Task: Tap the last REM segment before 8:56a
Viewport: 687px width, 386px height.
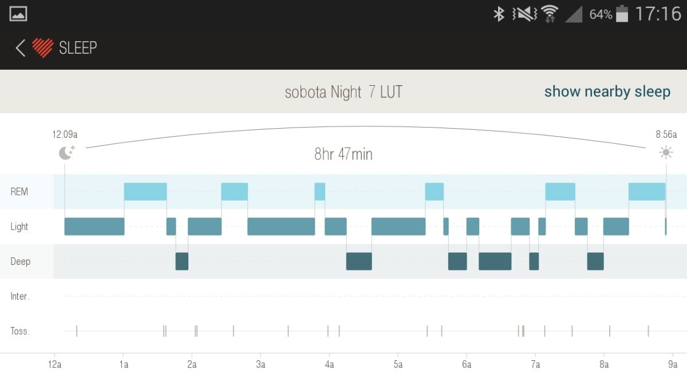Action: tap(647, 192)
